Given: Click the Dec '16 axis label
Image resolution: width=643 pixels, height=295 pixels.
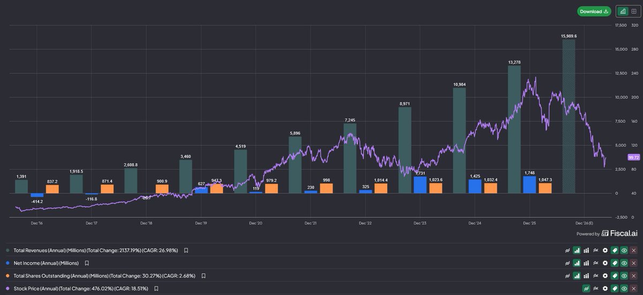Looking at the screenshot, I should tap(37, 223).
